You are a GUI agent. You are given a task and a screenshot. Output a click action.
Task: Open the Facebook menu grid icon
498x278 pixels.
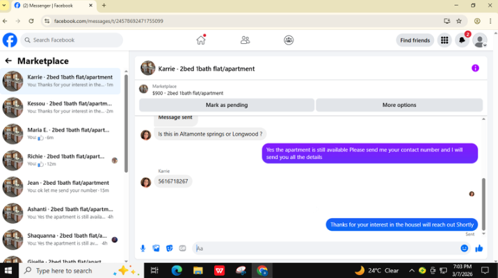(x=444, y=40)
